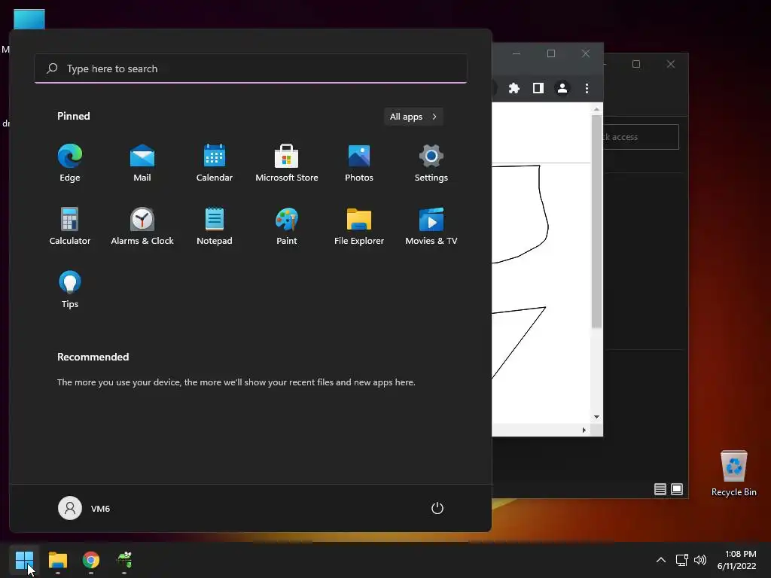The image size is (771, 578).
Task: Open the VM6 user account menu
Action: click(84, 508)
